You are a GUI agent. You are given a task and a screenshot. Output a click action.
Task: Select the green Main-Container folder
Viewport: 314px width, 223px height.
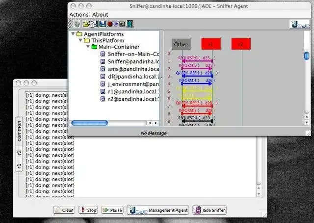[x=115, y=47]
